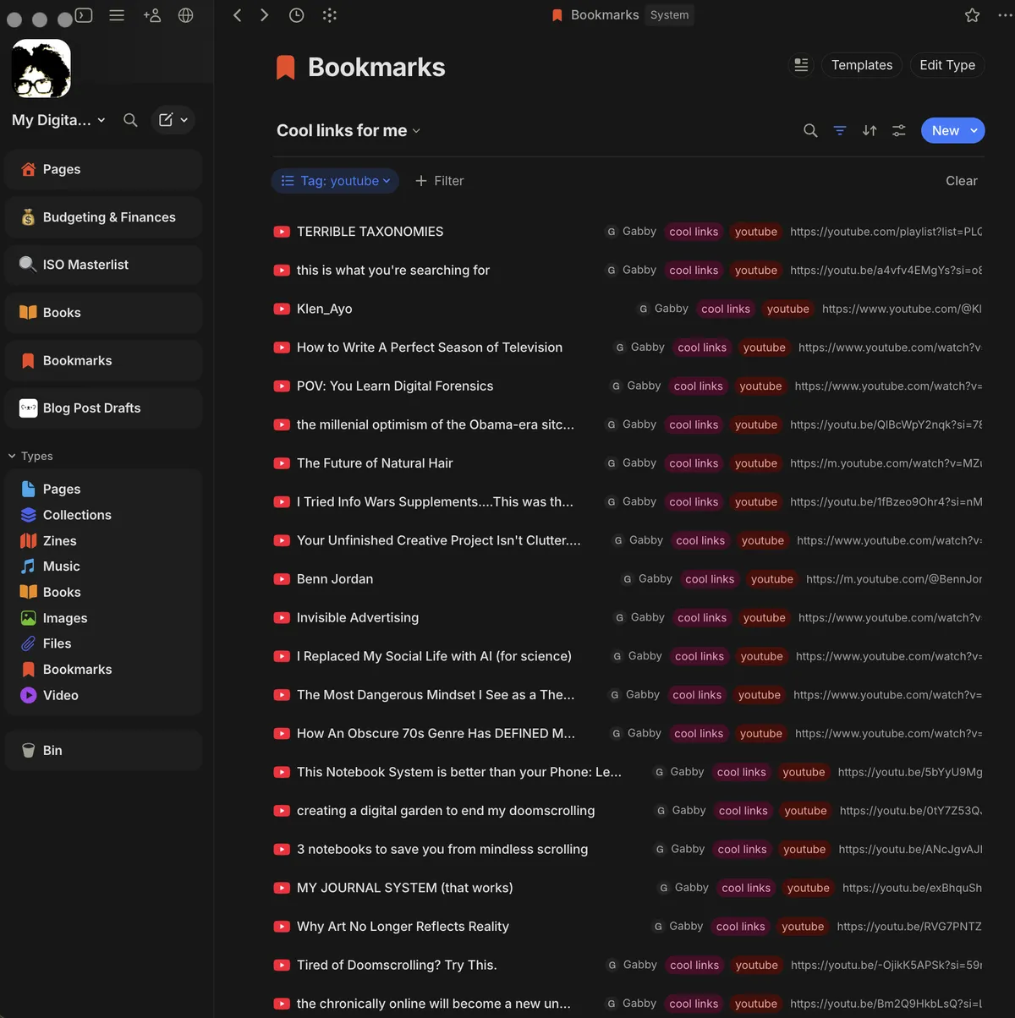Click the New button
The width and height of the screenshot is (1015, 1018).
(x=945, y=130)
